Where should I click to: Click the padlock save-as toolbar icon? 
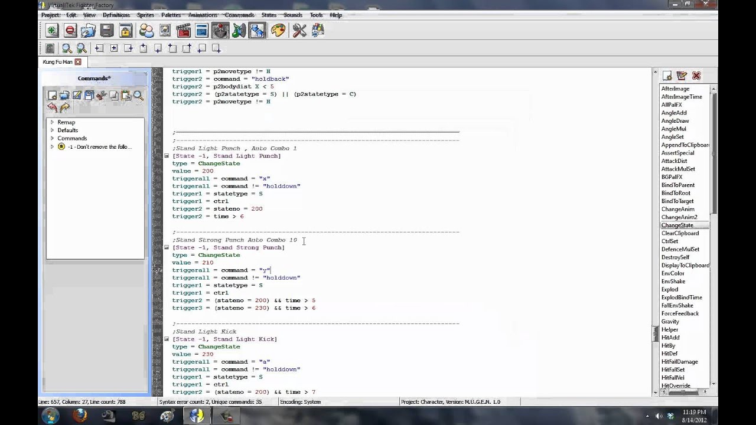tap(125, 31)
